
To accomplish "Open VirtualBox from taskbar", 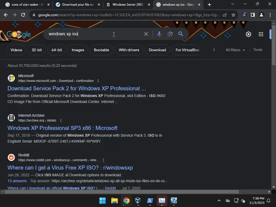I will point(138,201).
